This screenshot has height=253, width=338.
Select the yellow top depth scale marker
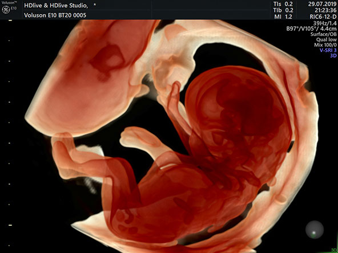coord(10,21)
